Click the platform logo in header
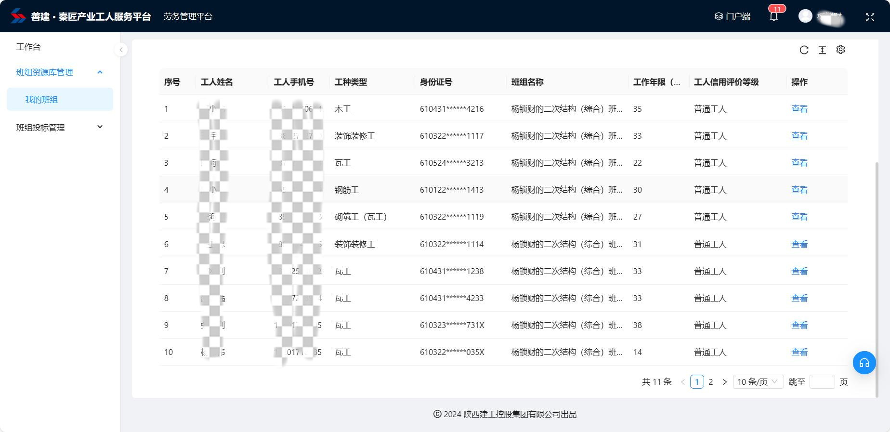The height and width of the screenshot is (432, 890). (18, 16)
